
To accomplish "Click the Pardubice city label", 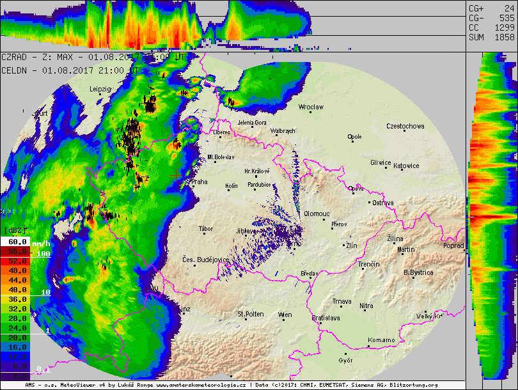I will [260, 185].
